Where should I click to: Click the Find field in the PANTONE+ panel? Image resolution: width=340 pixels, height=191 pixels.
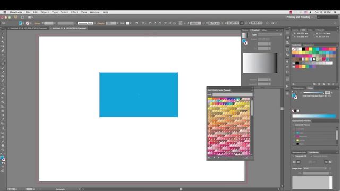point(233,94)
